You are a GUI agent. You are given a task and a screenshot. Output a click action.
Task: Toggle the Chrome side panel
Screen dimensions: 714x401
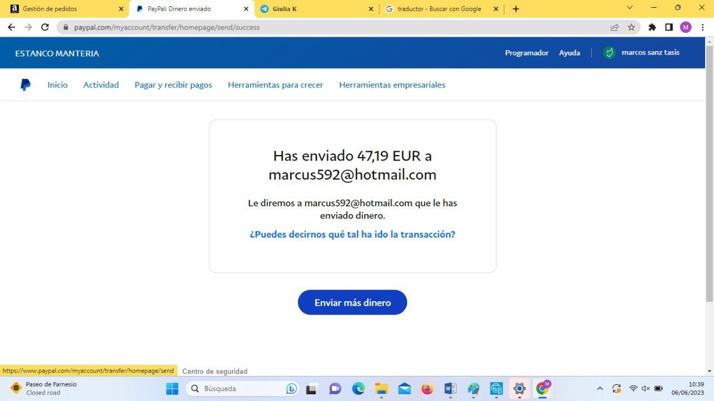click(x=669, y=27)
